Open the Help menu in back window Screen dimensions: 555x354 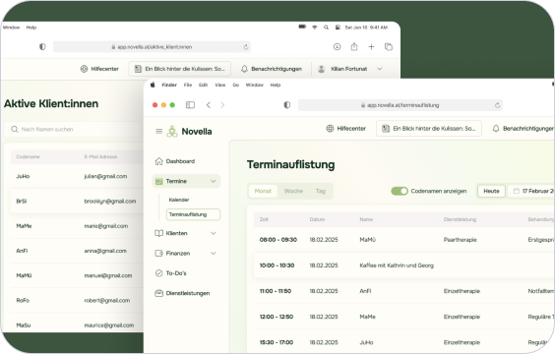pos(31,28)
